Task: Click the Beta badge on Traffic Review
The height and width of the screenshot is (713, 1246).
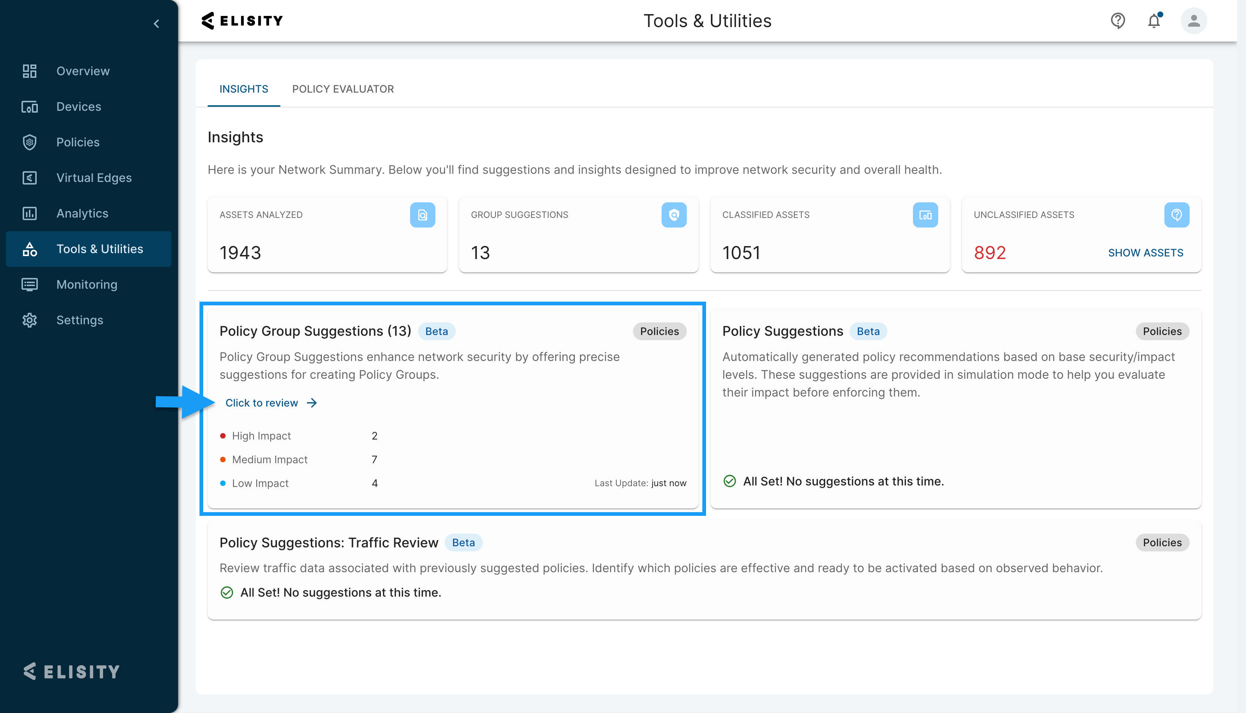Action: [463, 543]
